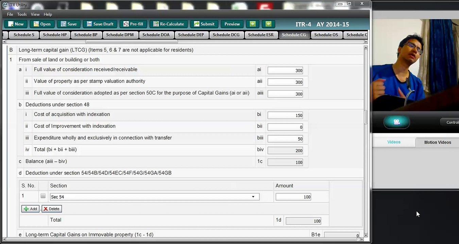The image size is (459, 244).
Task: Edit stamp valuation value field aii
Action: tap(285, 82)
